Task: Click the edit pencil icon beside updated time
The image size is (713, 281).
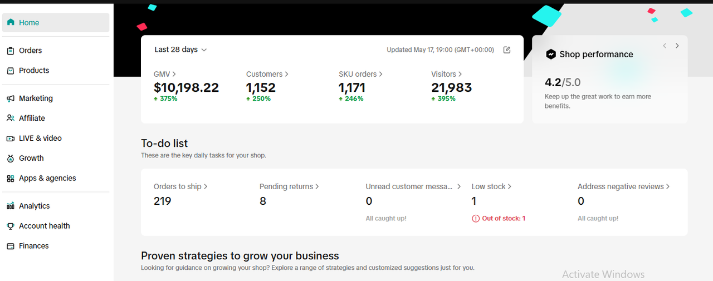Action: (x=507, y=50)
